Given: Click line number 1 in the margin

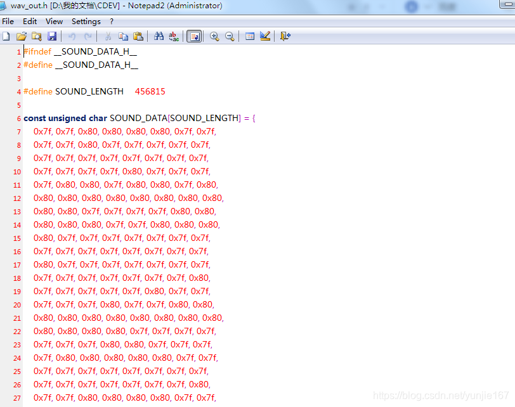Looking at the screenshot, I should pyautogui.click(x=19, y=52).
